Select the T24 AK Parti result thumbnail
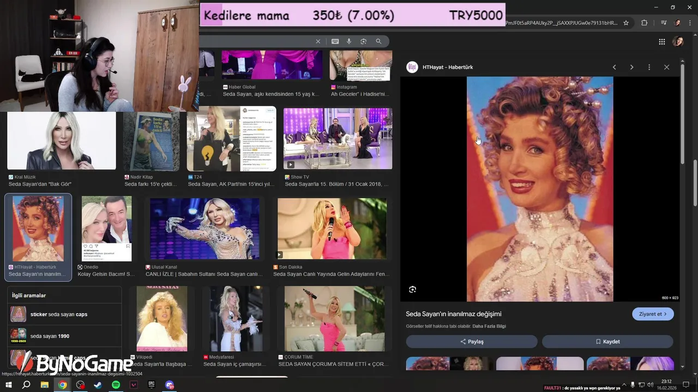 232,139
